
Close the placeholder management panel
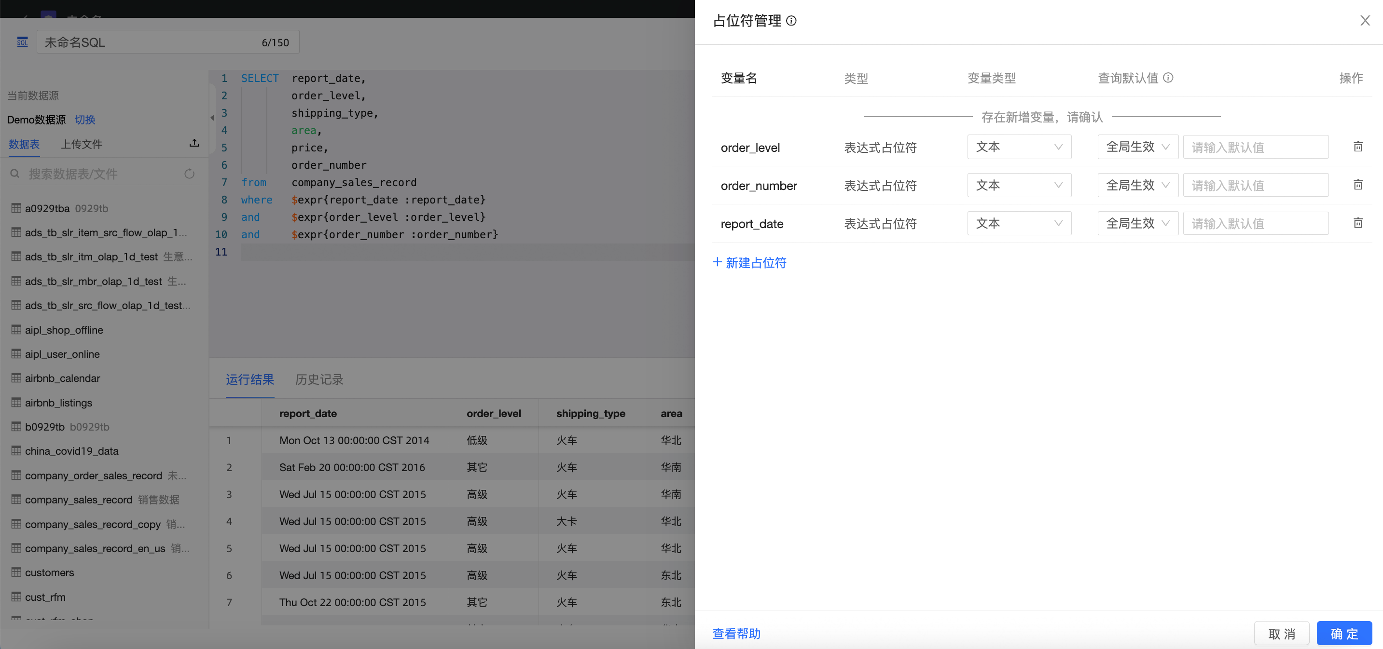click(1365, 20)
